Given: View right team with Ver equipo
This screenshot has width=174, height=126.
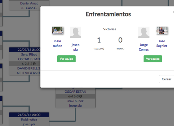Looking at the screenshot, I should tap(153, 59).
